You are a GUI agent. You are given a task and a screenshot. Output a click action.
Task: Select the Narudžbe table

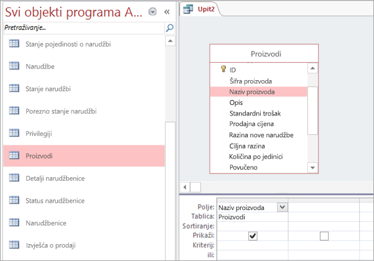tap(84, 66)
